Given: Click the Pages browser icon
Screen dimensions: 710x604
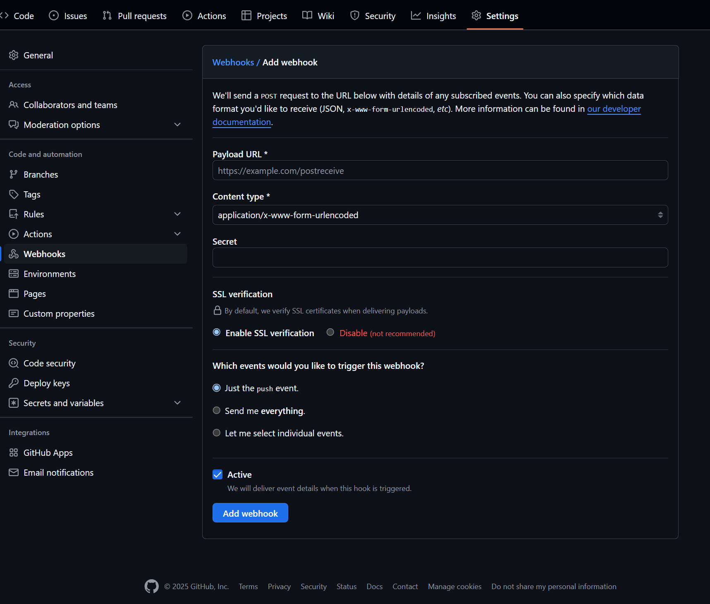Looking at the screenshot, I should pos(14,294).
